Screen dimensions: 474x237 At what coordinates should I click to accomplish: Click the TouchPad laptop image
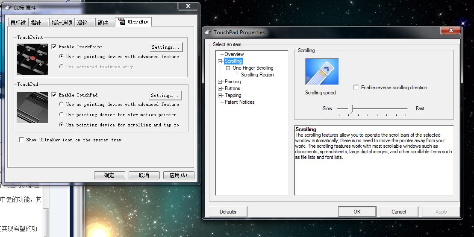pyautogui.click(x=32, y=107)
